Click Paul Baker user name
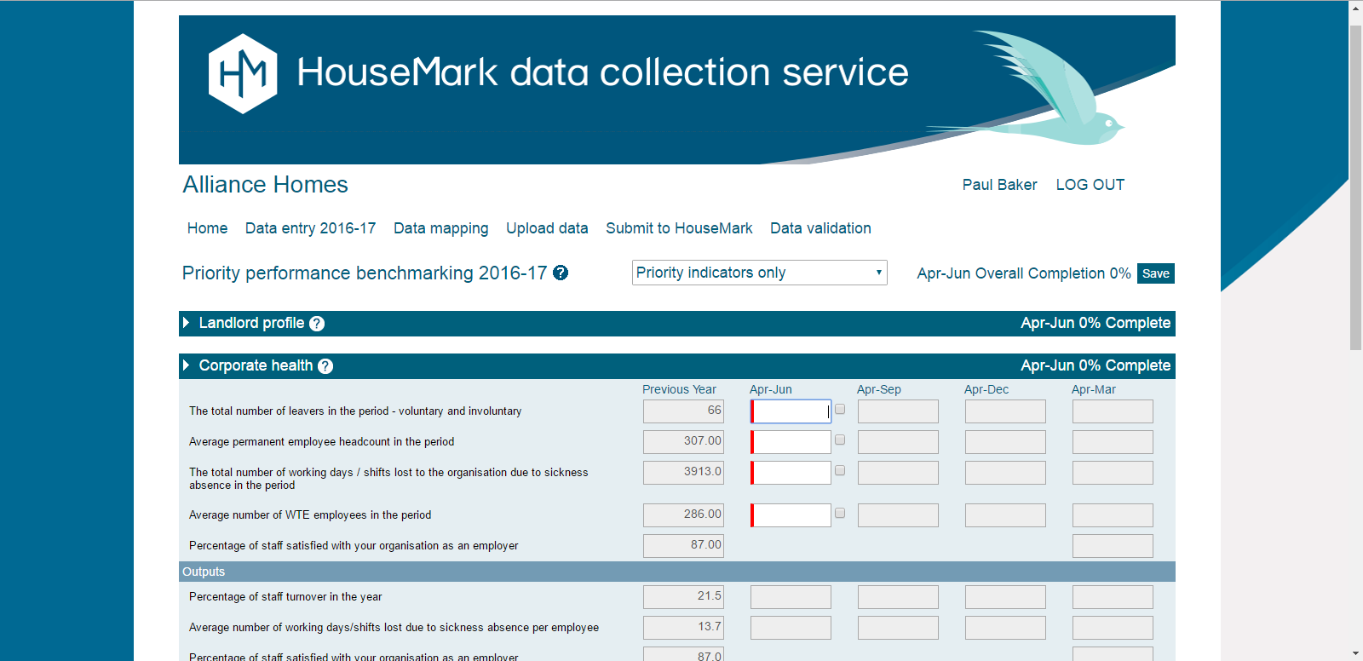The image size is (1363, 661). [x=999, y=185]
